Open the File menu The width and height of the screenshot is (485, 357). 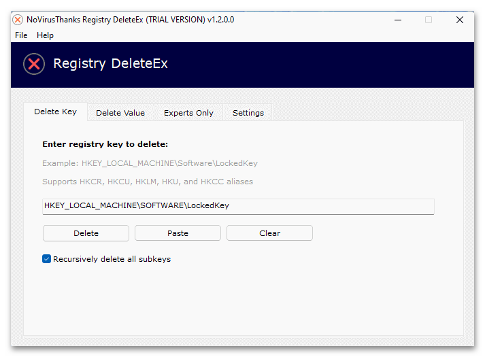[21, 35]
